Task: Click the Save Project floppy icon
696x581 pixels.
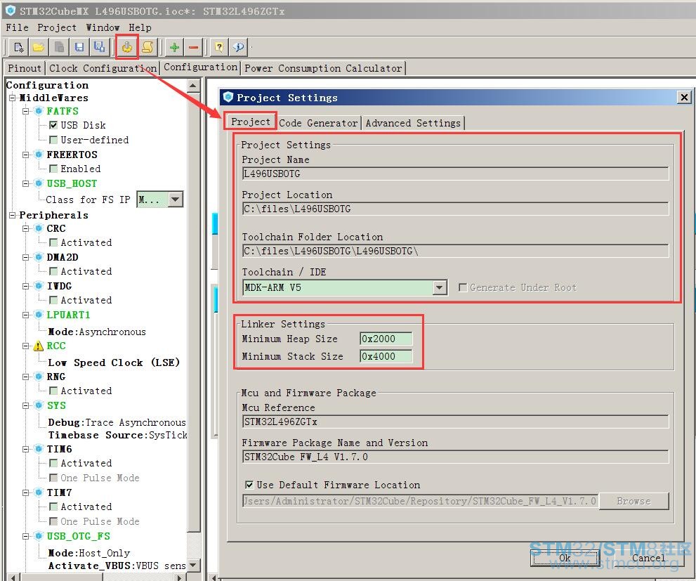Action: pyautogui.click(x=79, y=47)
